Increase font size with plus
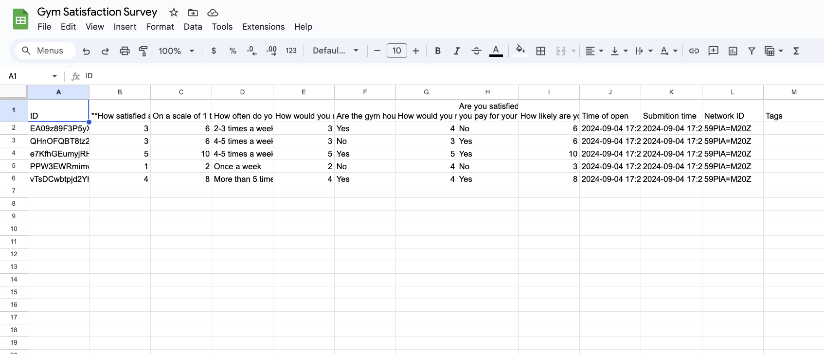This screenshot has height=354, width=824. click(x=416, y=51)
